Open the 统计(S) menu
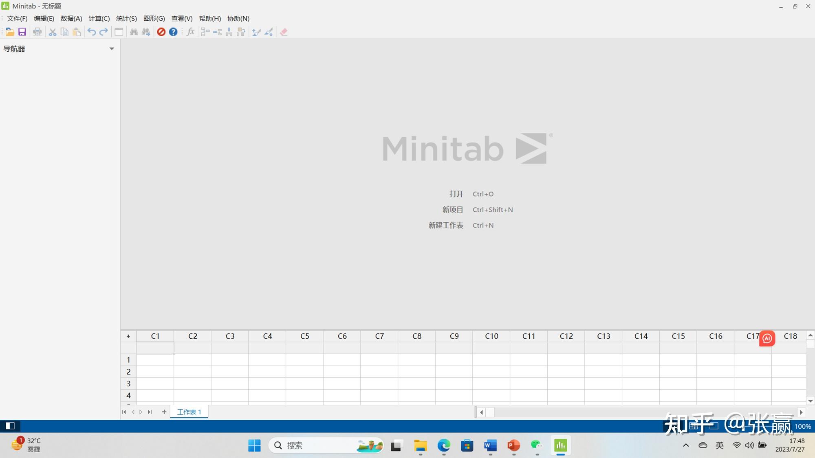Screen dimensions: 815x458 point(126,18)
